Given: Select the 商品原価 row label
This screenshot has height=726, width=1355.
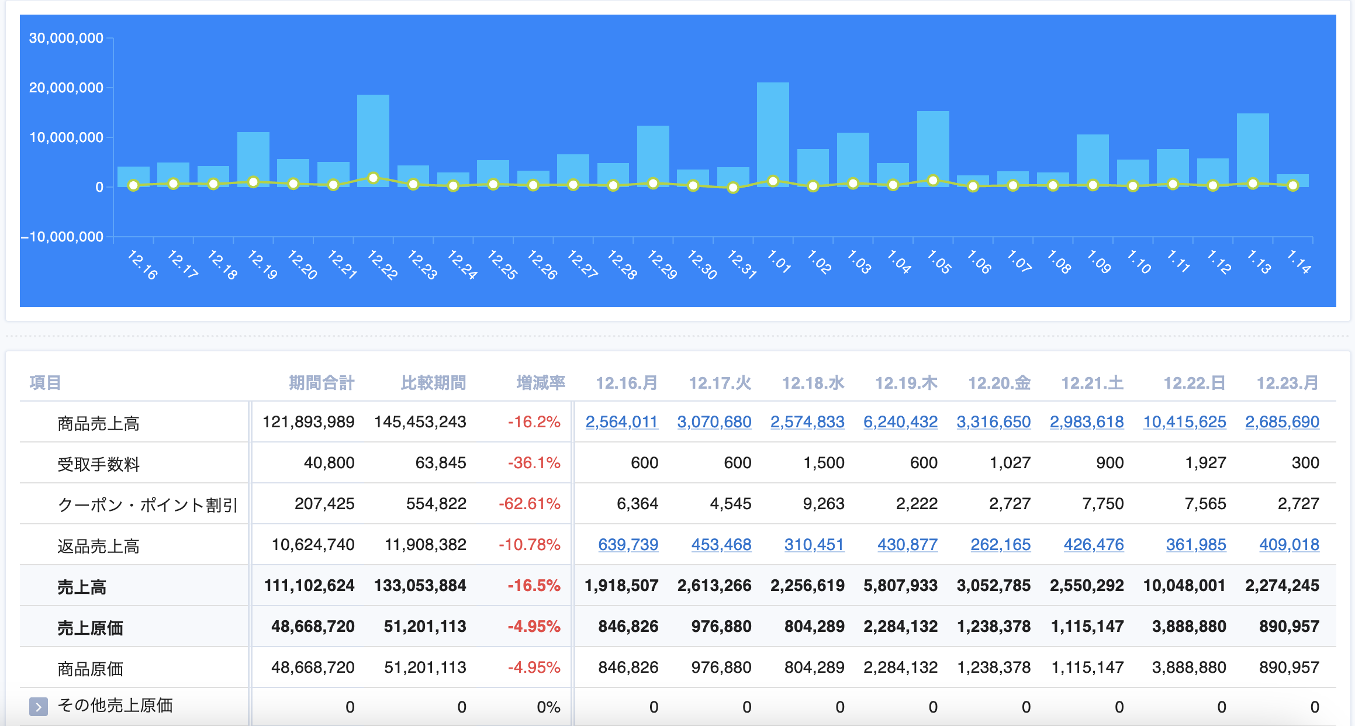Looking at the screenshot, I should (90, 669).
